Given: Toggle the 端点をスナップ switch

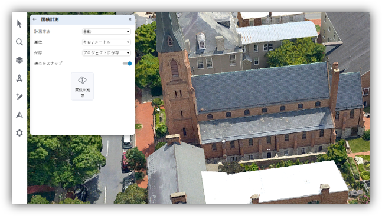Looking at the screenshot, I should point(127,64).
